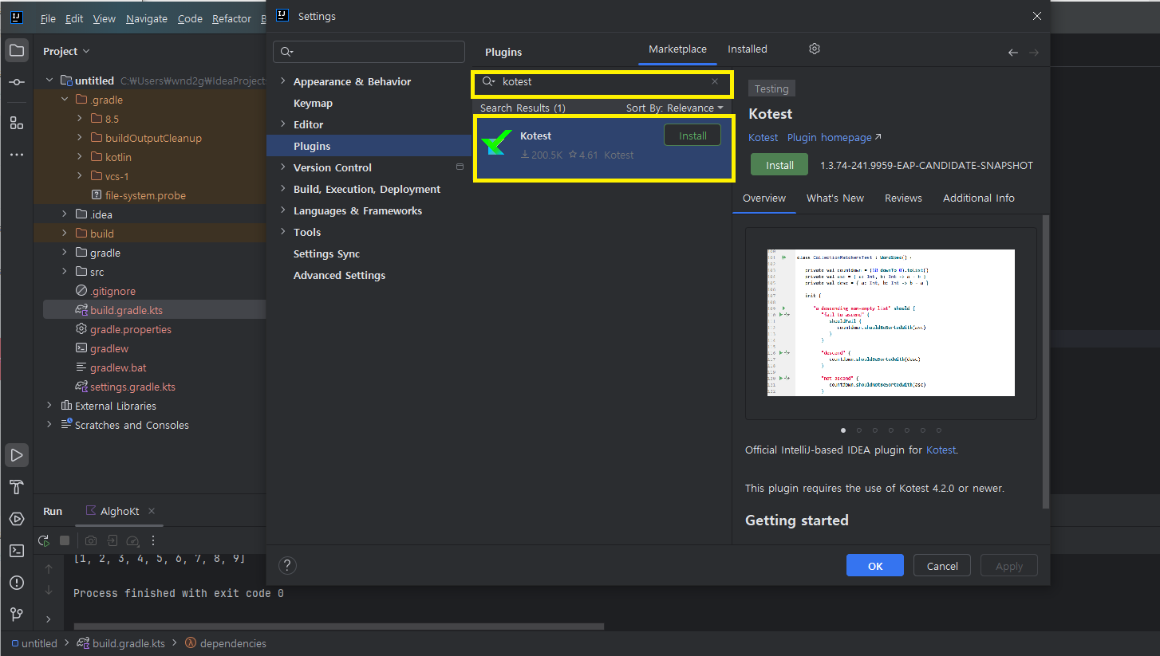Screen dimensions: 1160x656
Task: Click the redirect output icon in Run toolbar
Action: point(112,540)
